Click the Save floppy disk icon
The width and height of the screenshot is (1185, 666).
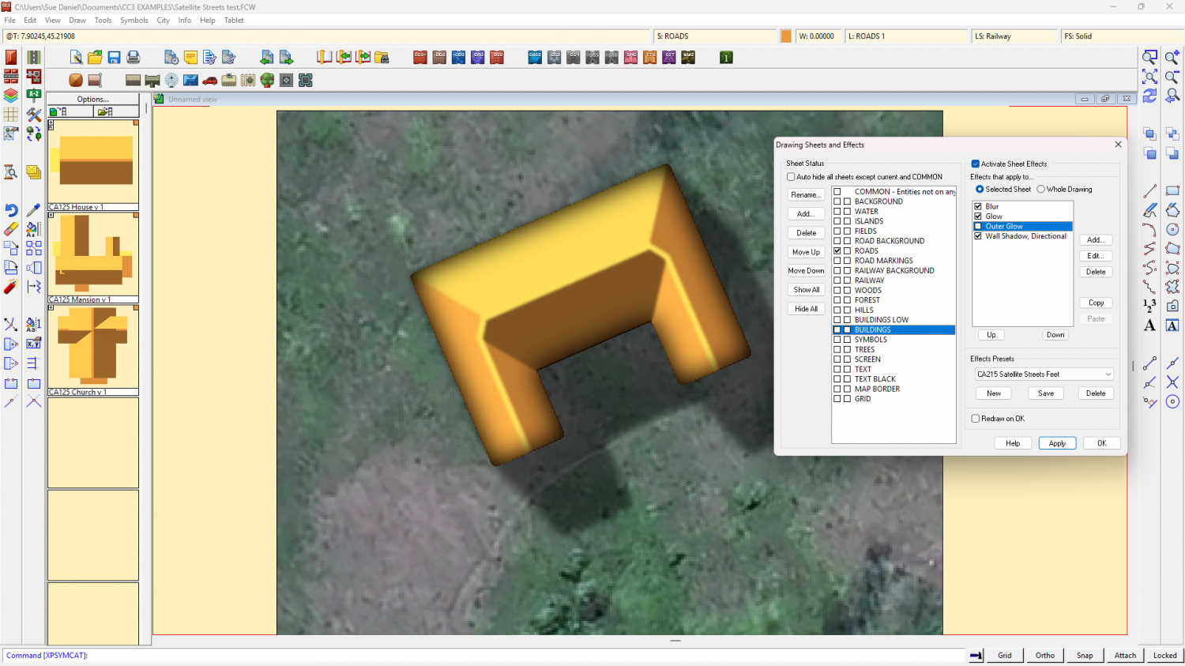(114, 57)
